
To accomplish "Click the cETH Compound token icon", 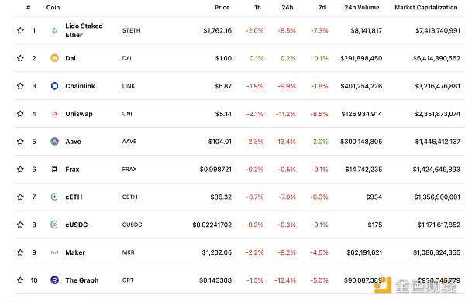I will [54, 197].
